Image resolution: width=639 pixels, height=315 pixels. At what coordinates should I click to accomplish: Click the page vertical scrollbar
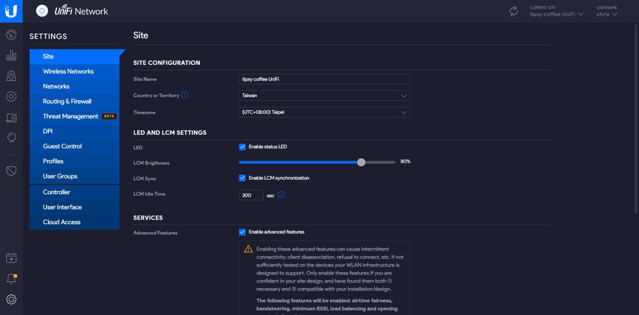click(x=636, y=119)
